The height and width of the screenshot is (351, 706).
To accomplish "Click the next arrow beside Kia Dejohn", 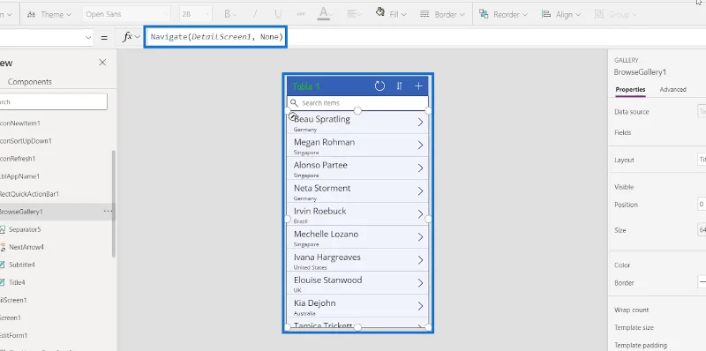I will 421,305.
